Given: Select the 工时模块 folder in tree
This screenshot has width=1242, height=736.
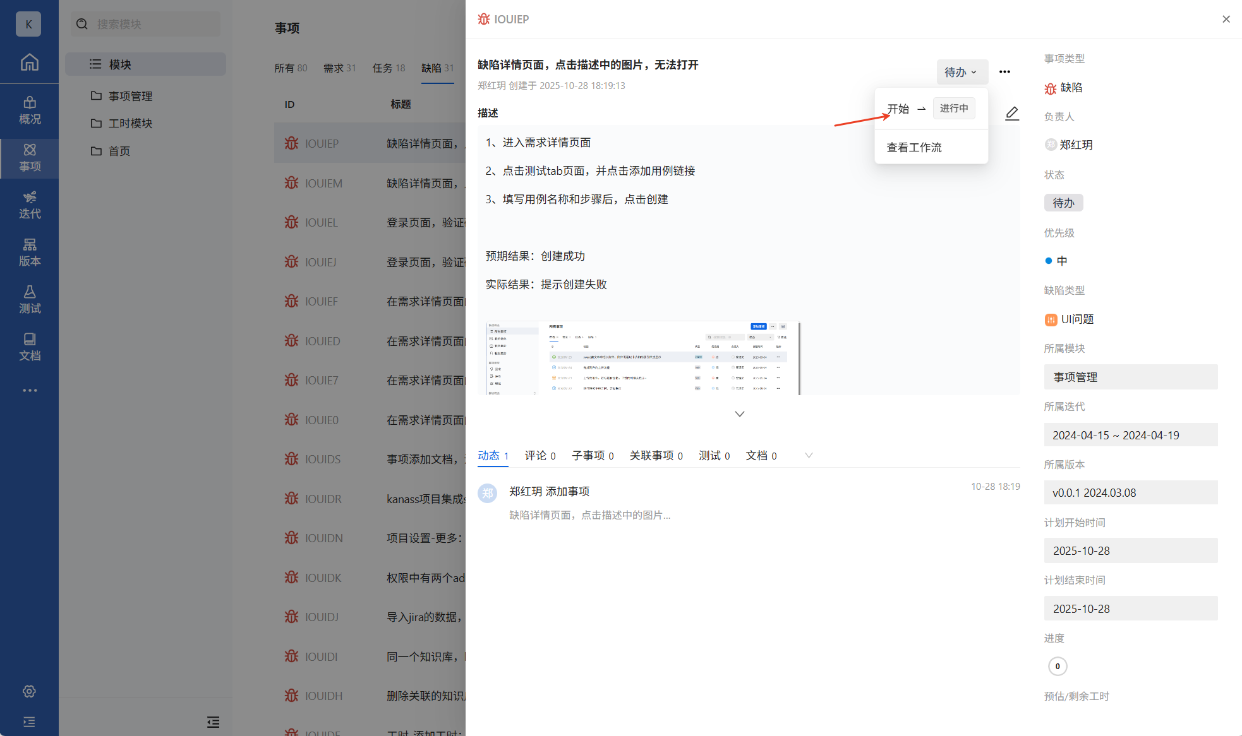Looking at the screenshot, I should pos(130,123).
